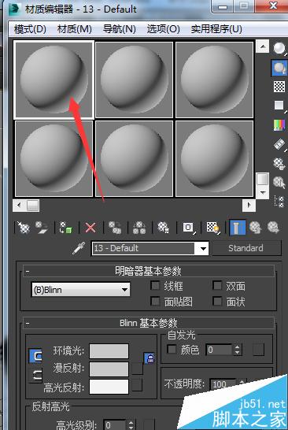Click the sample slots scroll-right arrow

249,205
